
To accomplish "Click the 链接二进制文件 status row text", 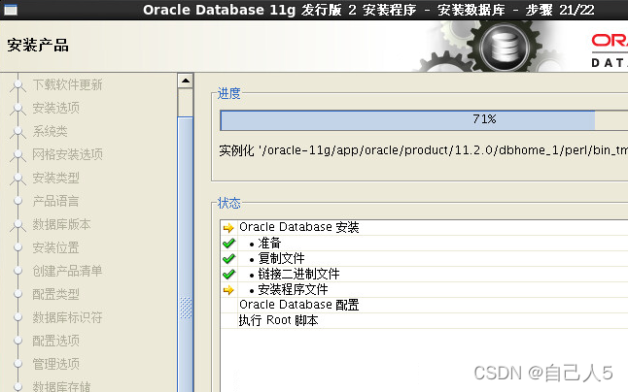I will [298, 275].
